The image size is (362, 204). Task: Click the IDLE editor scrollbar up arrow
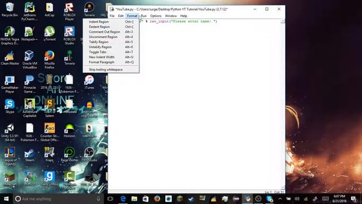[x=283, y=21]
